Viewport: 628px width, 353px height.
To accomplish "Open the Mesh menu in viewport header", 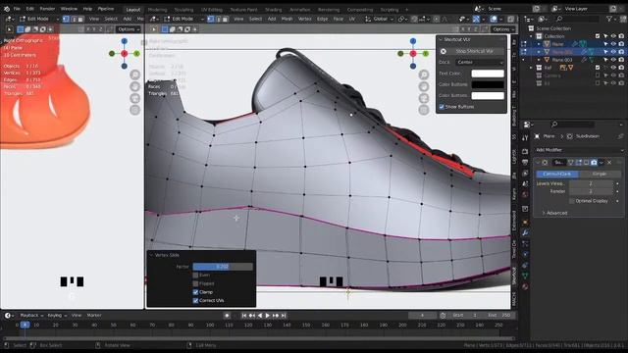I will (x=287, y=19).
